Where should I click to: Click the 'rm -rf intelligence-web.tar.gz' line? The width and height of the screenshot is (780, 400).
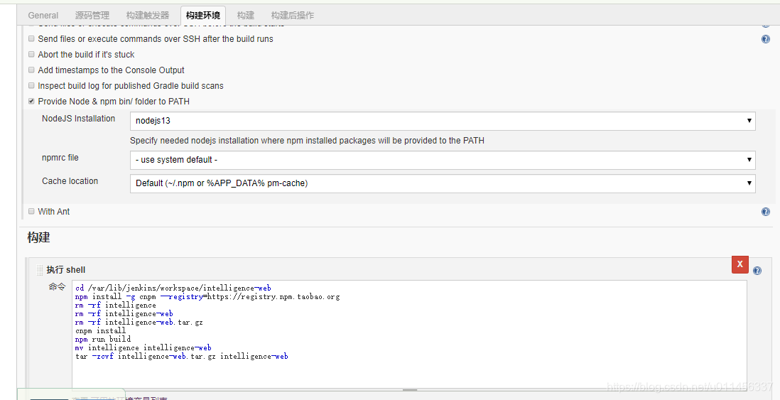click(x=139, y=323)
